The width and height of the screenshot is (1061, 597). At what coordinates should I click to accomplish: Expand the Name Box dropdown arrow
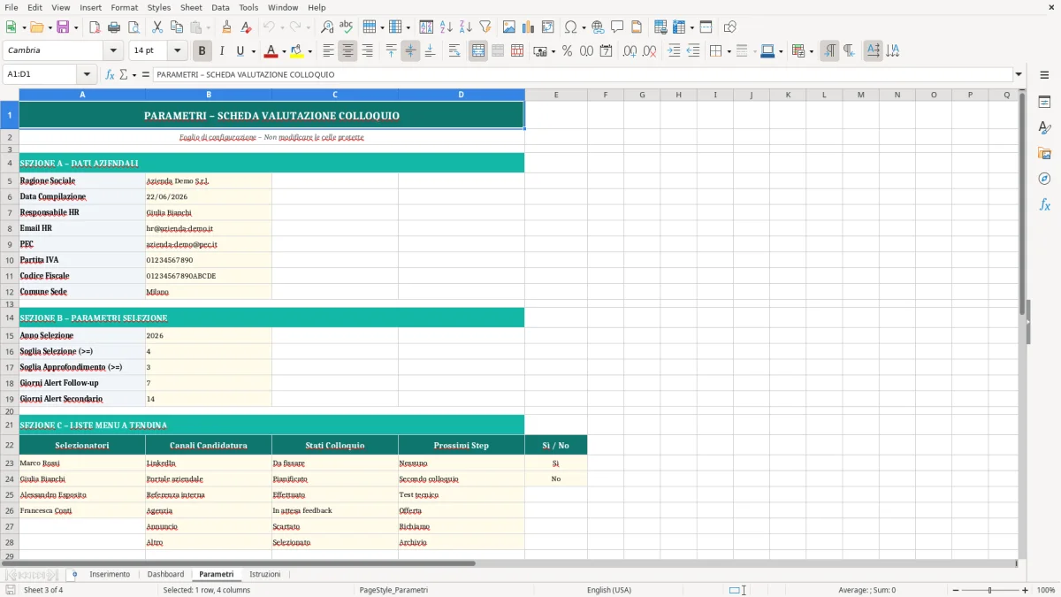click(x=87, y=74)
